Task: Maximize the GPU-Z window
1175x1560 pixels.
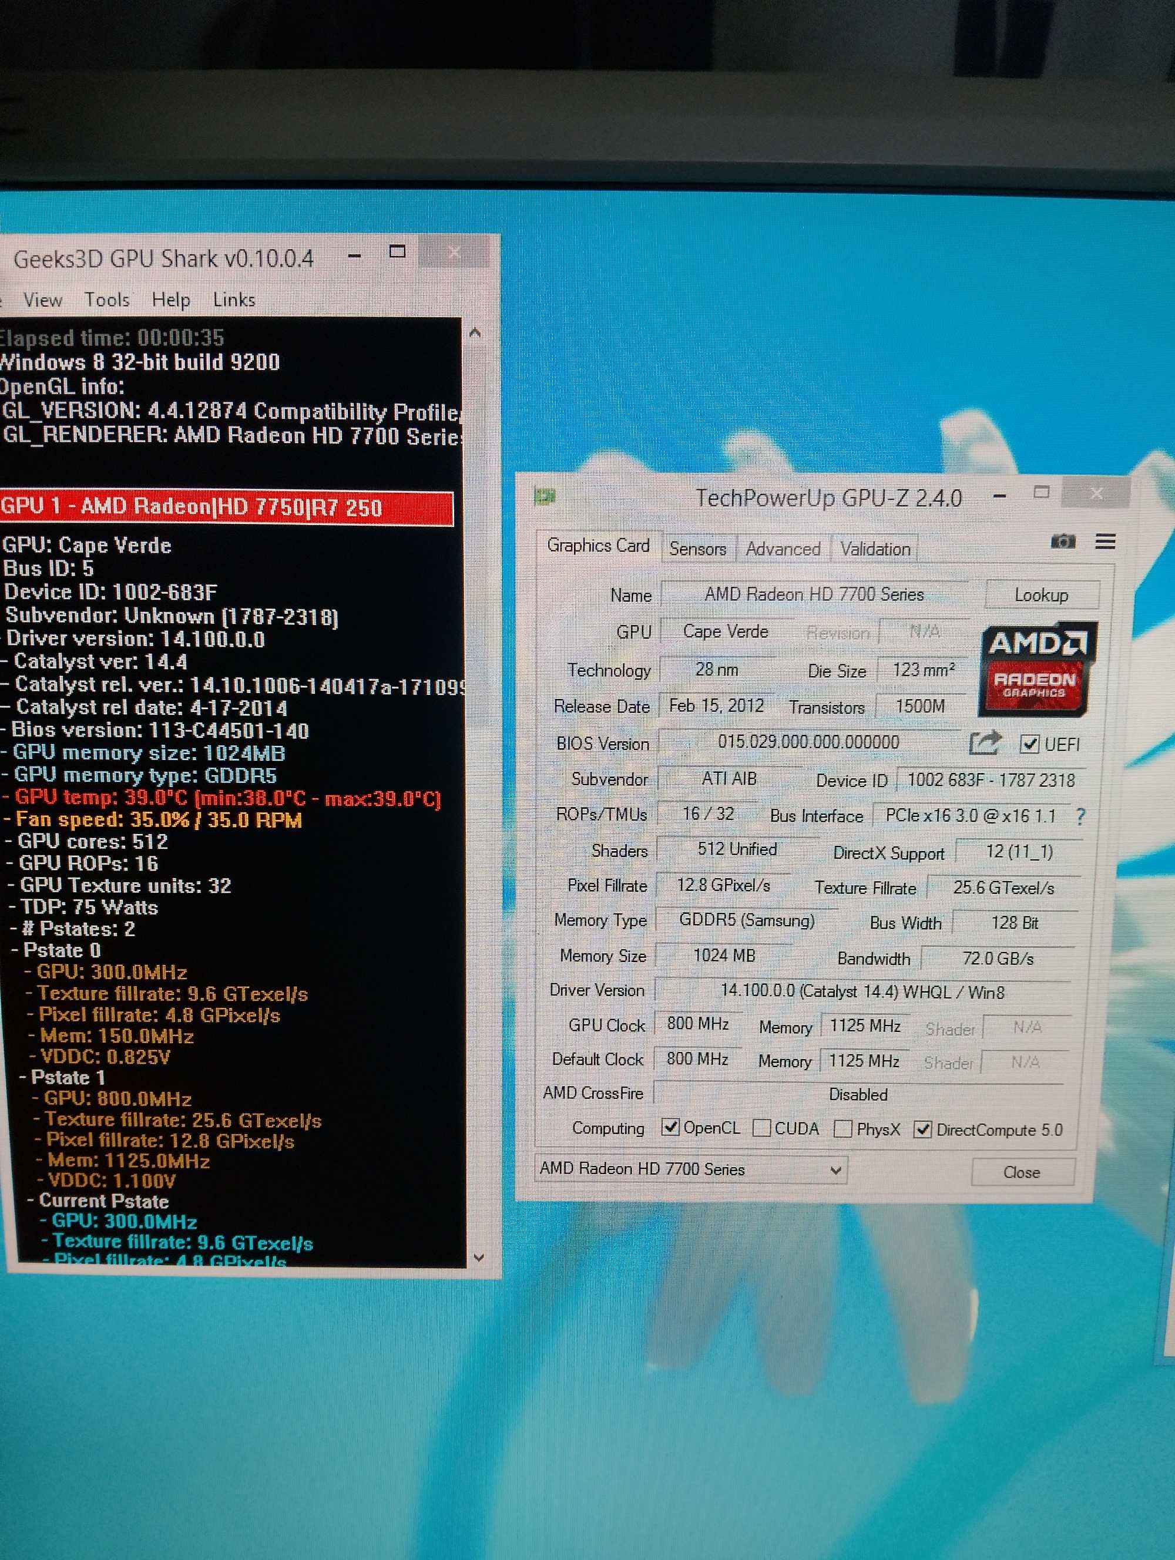Action: tap(1041, 492)
